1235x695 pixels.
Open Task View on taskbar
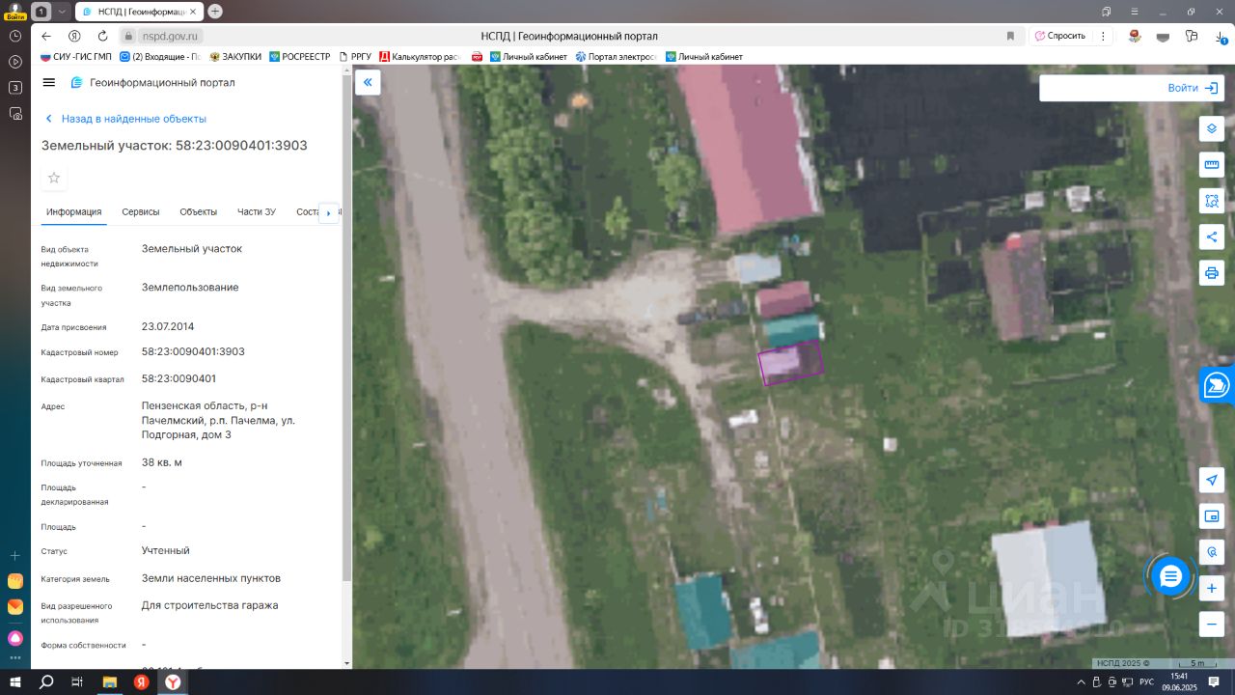[x=77, y=682]
